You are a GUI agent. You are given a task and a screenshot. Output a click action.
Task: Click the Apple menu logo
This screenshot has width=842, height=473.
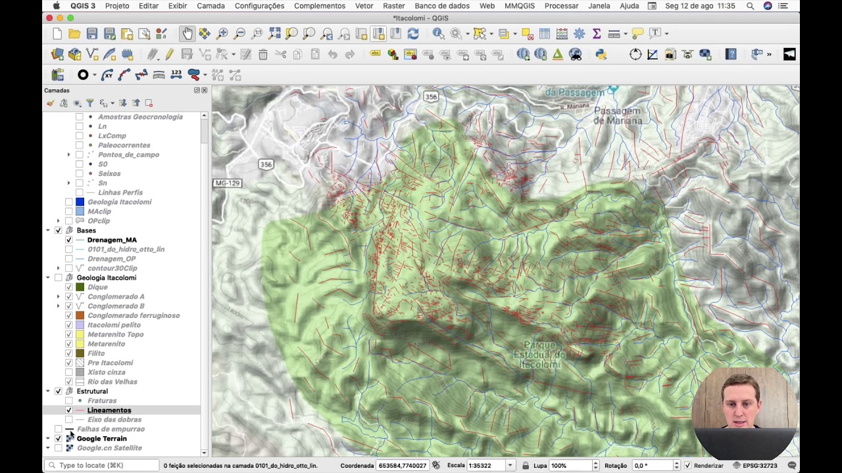57,6
